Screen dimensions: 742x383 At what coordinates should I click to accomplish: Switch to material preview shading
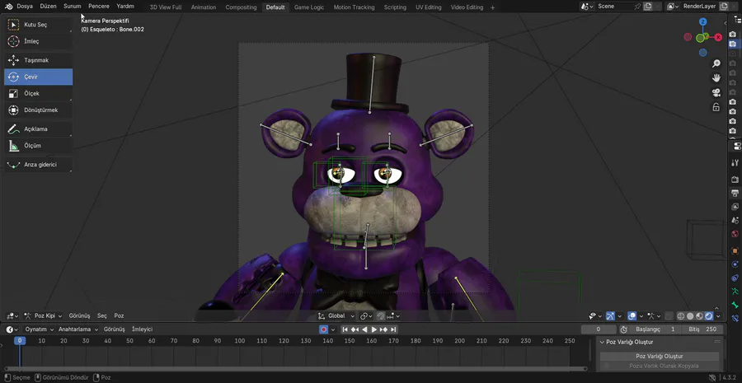[x=699, y=315]
